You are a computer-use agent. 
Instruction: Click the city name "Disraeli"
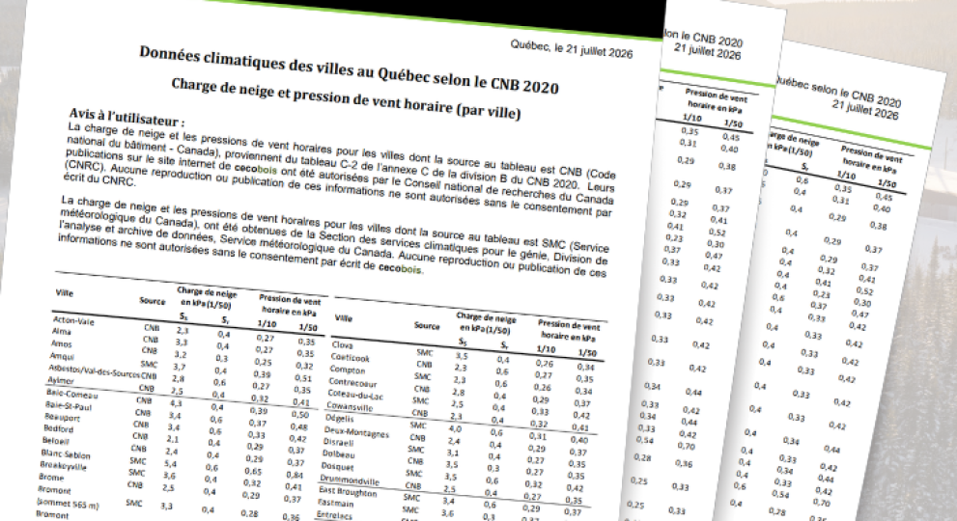(338, 442)
